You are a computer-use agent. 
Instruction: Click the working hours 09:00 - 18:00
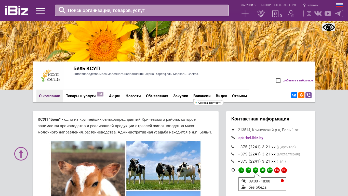(259, 181)
